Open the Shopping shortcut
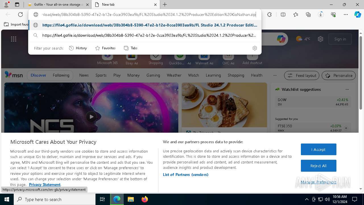 coord(156,59)
